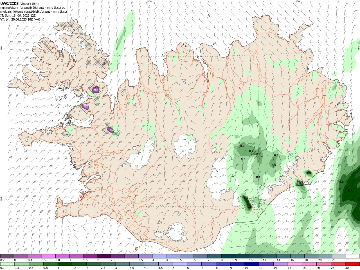Select the crimson 20–25 rain legend swatch

(x=339, y=264)
